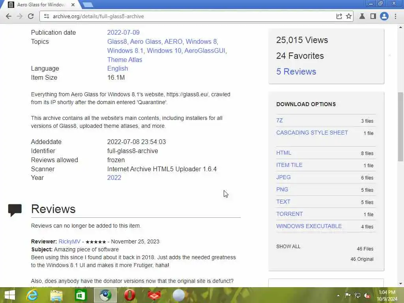Open the Glass8 topic link
The image size is (404, 303).
click(117, 41)
